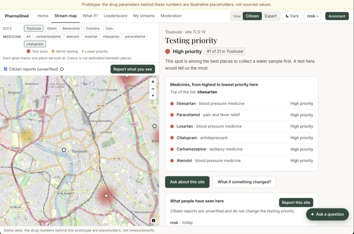Click the red High priority status dot
Image resolution: width=354 pixels, height=234 pixels.
click(x=167, y=51)
